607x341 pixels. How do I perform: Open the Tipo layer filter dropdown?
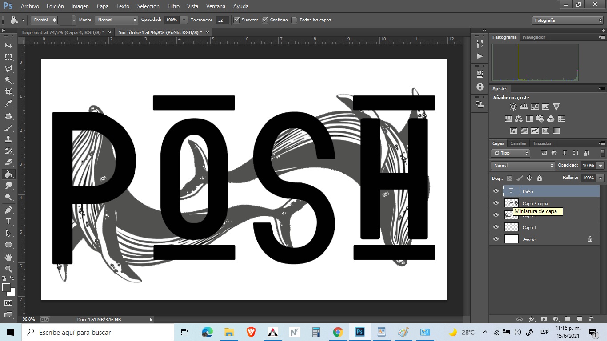pos(511,153)
